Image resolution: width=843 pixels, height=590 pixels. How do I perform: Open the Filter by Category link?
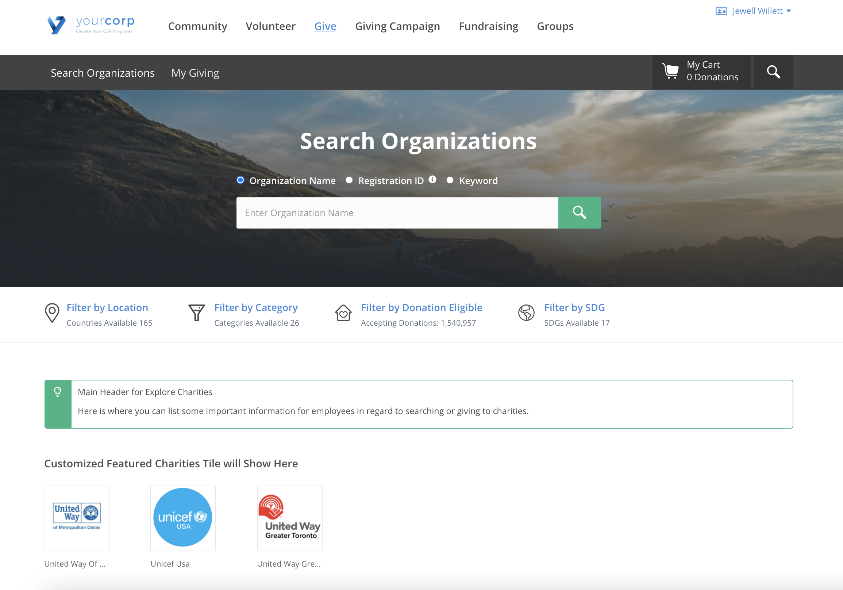click(x=256, y=307)
